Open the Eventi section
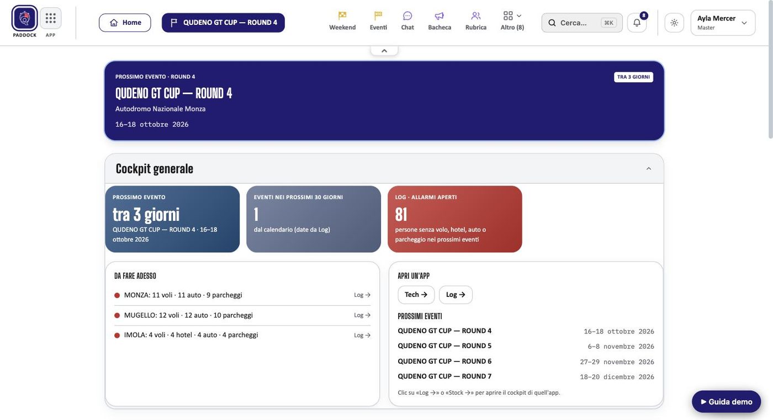The width and height of the screenshot is (773, 420). 378,21
